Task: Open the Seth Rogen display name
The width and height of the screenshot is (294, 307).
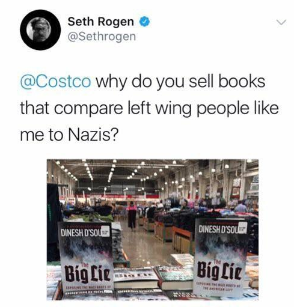Action: (x=100, y=22)
